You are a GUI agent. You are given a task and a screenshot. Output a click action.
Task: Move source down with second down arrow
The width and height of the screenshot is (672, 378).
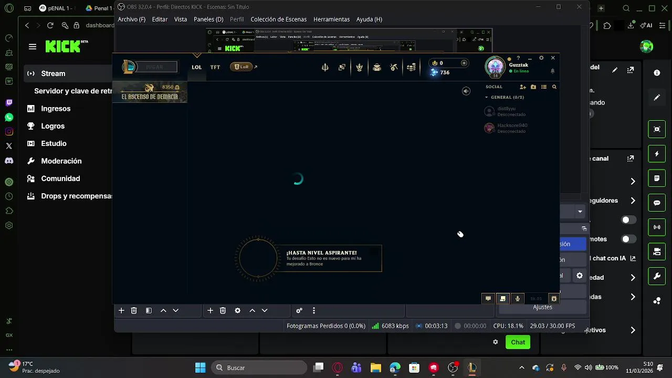pos(265,311)
